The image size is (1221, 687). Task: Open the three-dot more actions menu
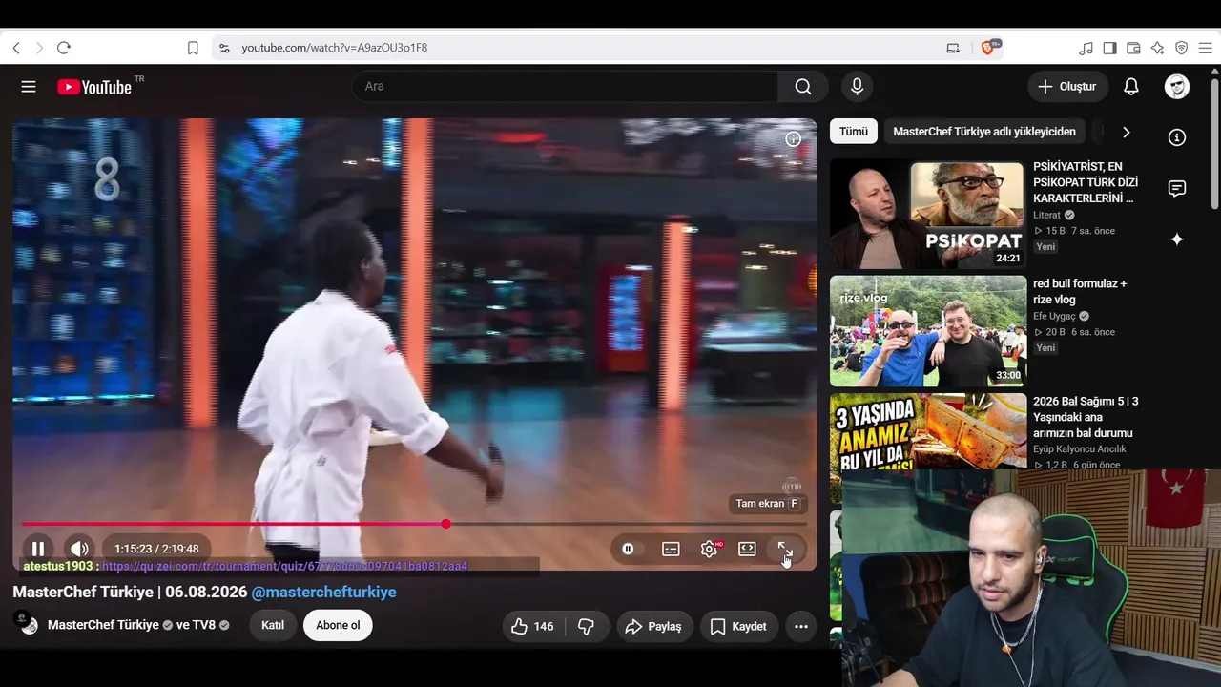[x=801, y=626]
